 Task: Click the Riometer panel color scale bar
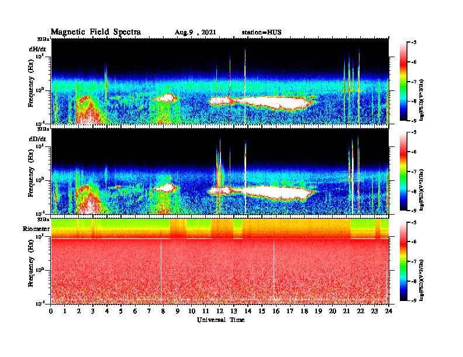[x=403, y=261]
